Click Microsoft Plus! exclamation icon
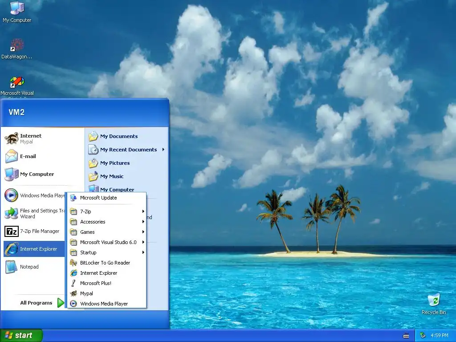The width and height of the screenshot is (456, 342). tap(73, 283)
